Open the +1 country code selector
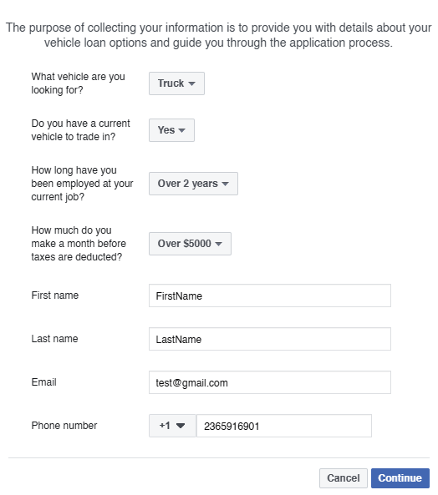 (x=172, y=426)
